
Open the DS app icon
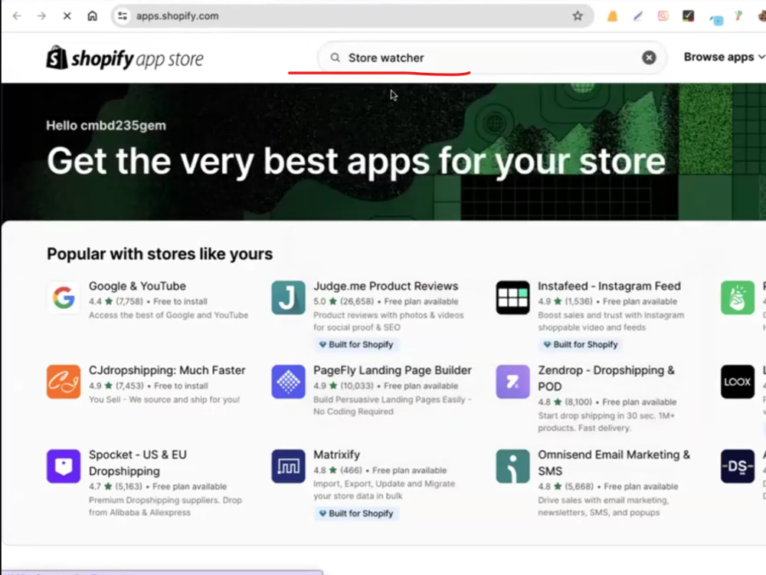point(737,466)
